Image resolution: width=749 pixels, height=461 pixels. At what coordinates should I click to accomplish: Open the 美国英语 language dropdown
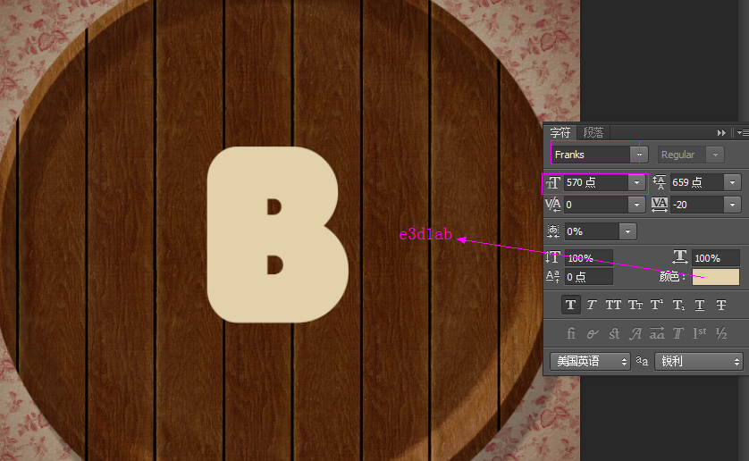pos(591,361)
